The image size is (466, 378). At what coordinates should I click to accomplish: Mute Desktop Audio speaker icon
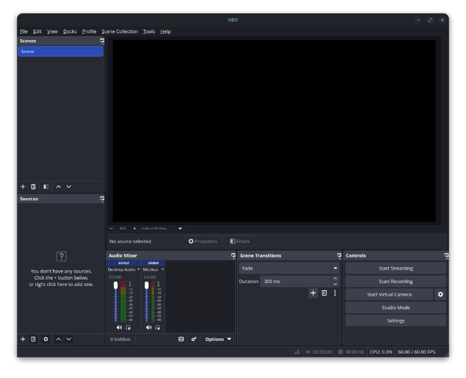[119, 327]
